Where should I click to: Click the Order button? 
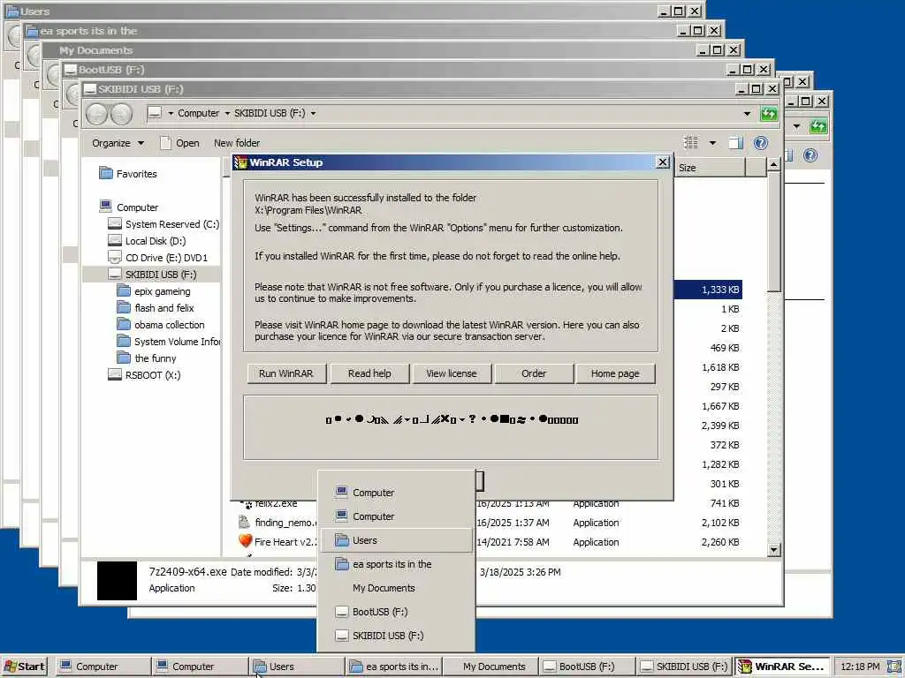point(534,373)
